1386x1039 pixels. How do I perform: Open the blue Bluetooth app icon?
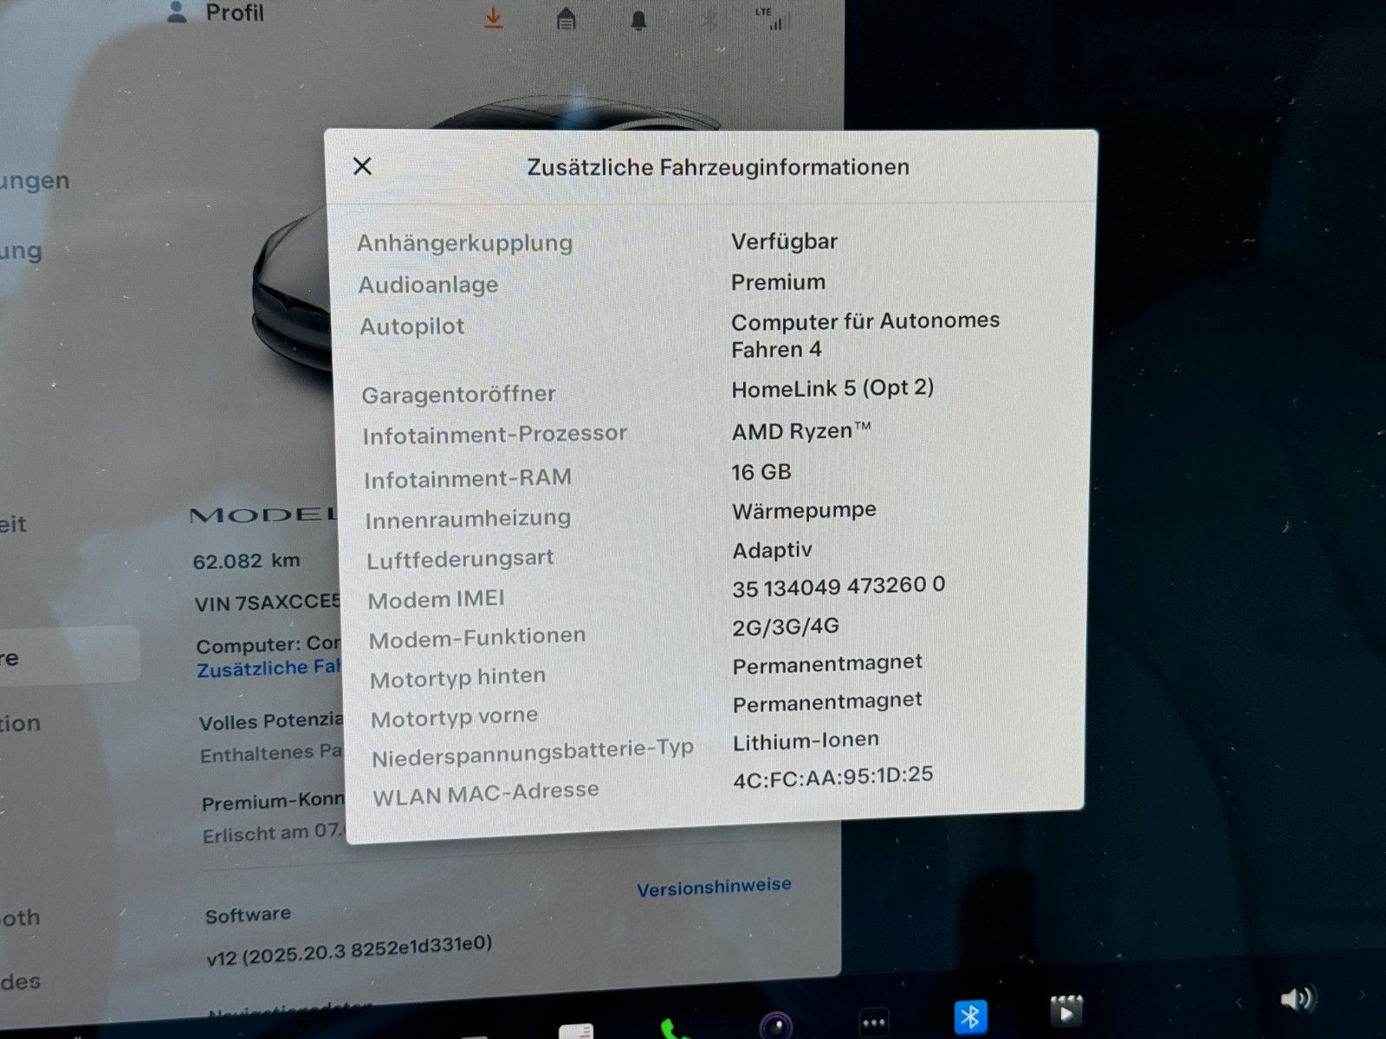[970, 1017]
